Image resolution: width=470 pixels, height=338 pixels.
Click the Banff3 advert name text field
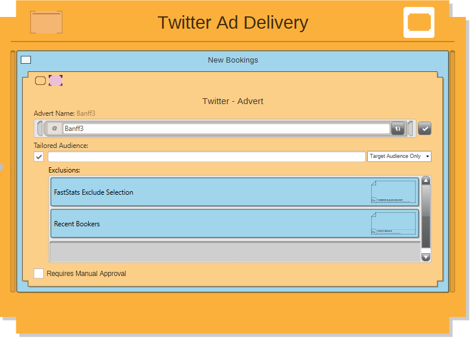pos(226,129)
